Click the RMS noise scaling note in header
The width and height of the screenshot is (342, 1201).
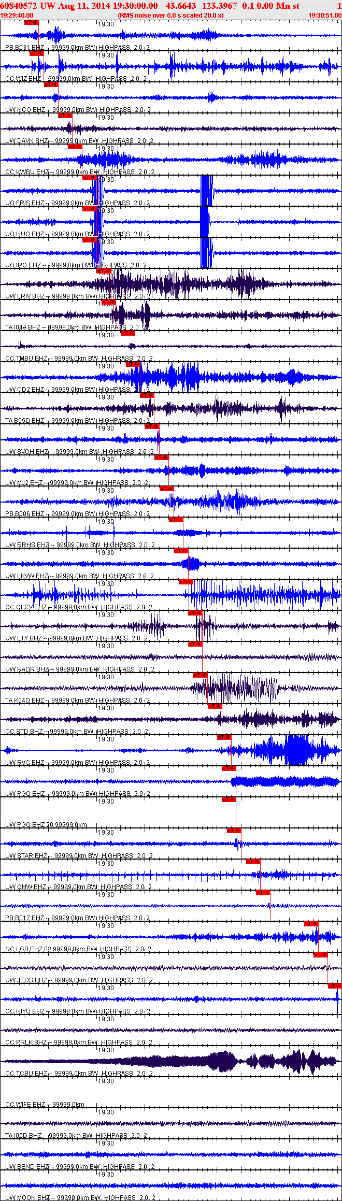[170, 16]
